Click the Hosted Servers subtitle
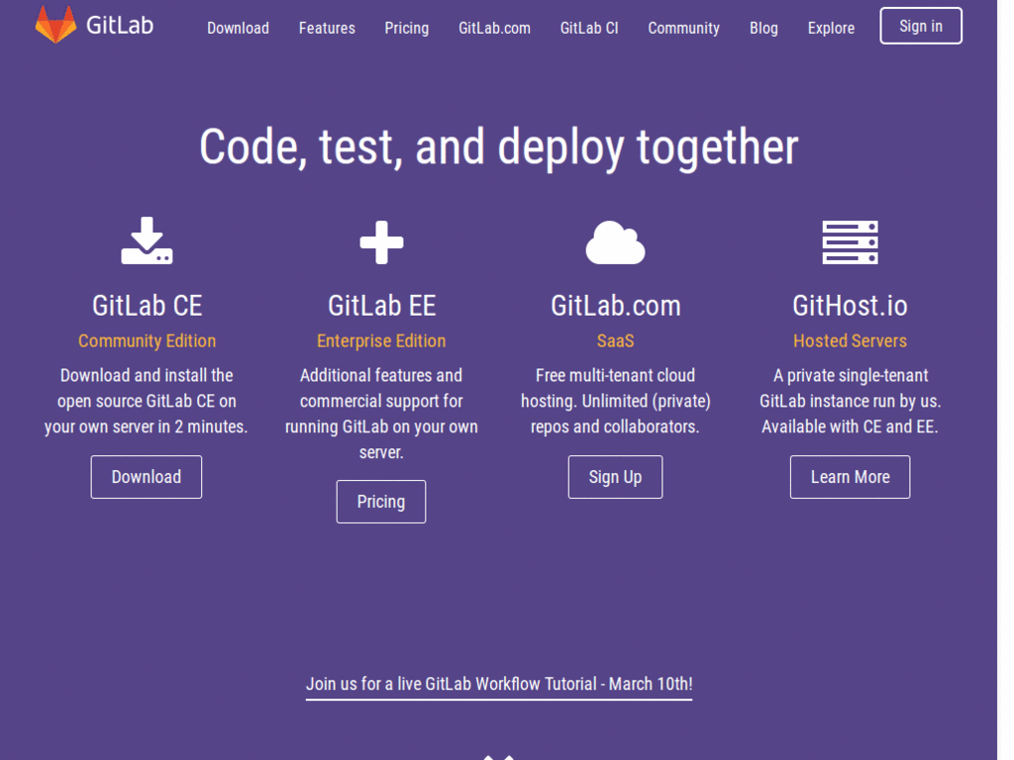The width and height of the screenshot is (1014, 760). point(850,340)
